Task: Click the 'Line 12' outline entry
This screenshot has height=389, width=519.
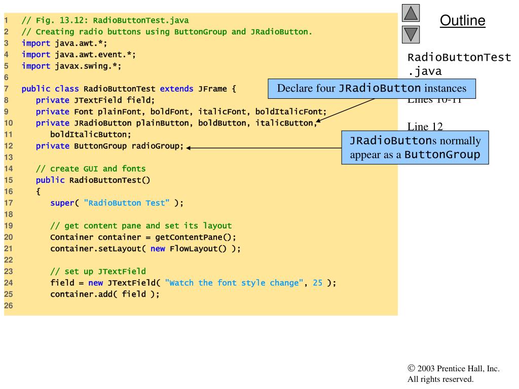Action: click(x=425, y=126)
